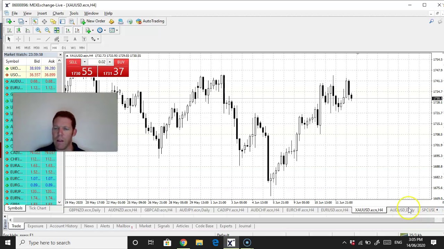Select the Fibonacci retracement tool
The height and width of the screenshot is (249, 444).
66,39
